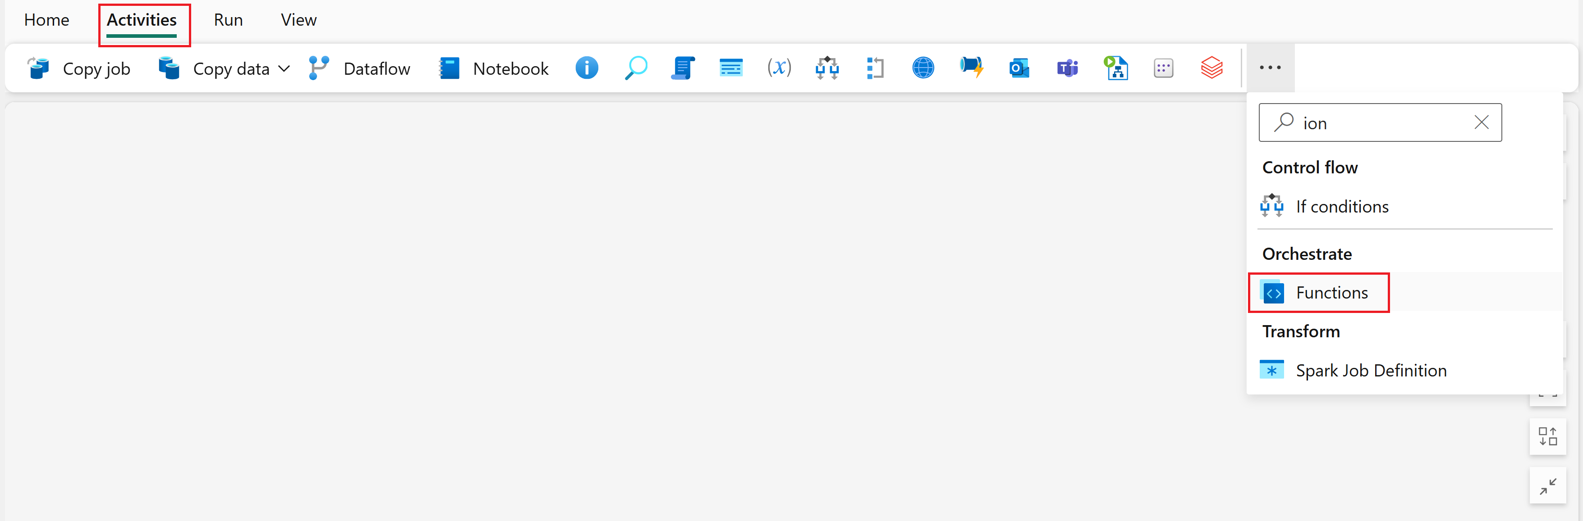Screen dimensions: 1583x521
Task: Clear the activity search text
Action: tap(1482, 122)
